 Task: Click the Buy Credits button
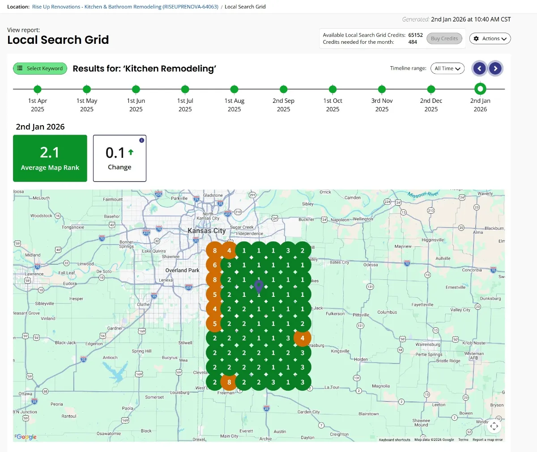[x=444, y=38]
